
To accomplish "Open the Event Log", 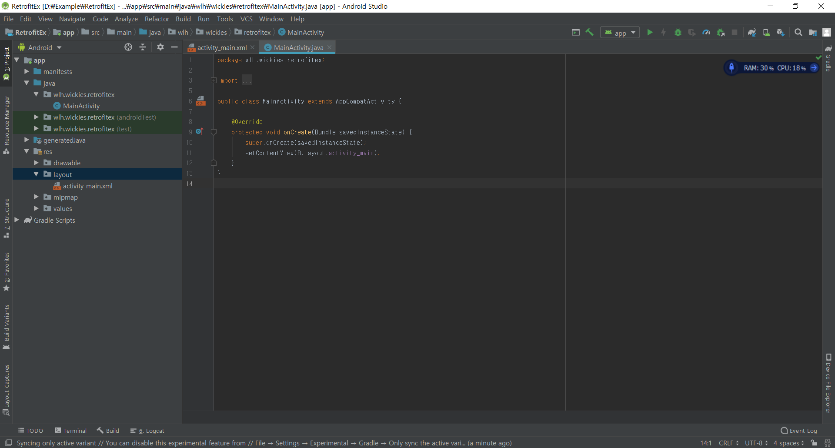I will pyautogui.click(x=799, y=431).
